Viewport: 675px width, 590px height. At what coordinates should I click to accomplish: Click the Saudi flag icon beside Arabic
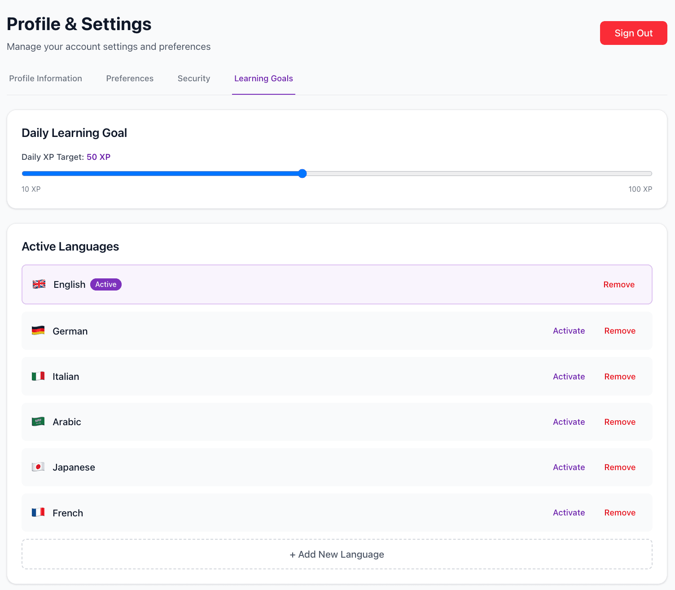click(x=38, y=422)
